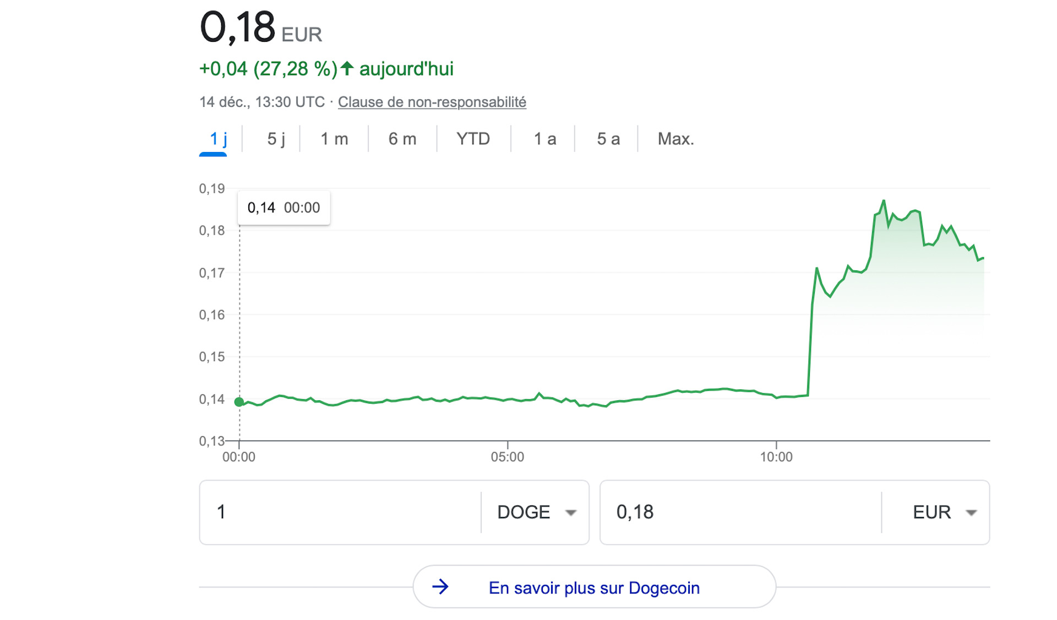Click the EUR amount field showing 0,18

[741, 513]
